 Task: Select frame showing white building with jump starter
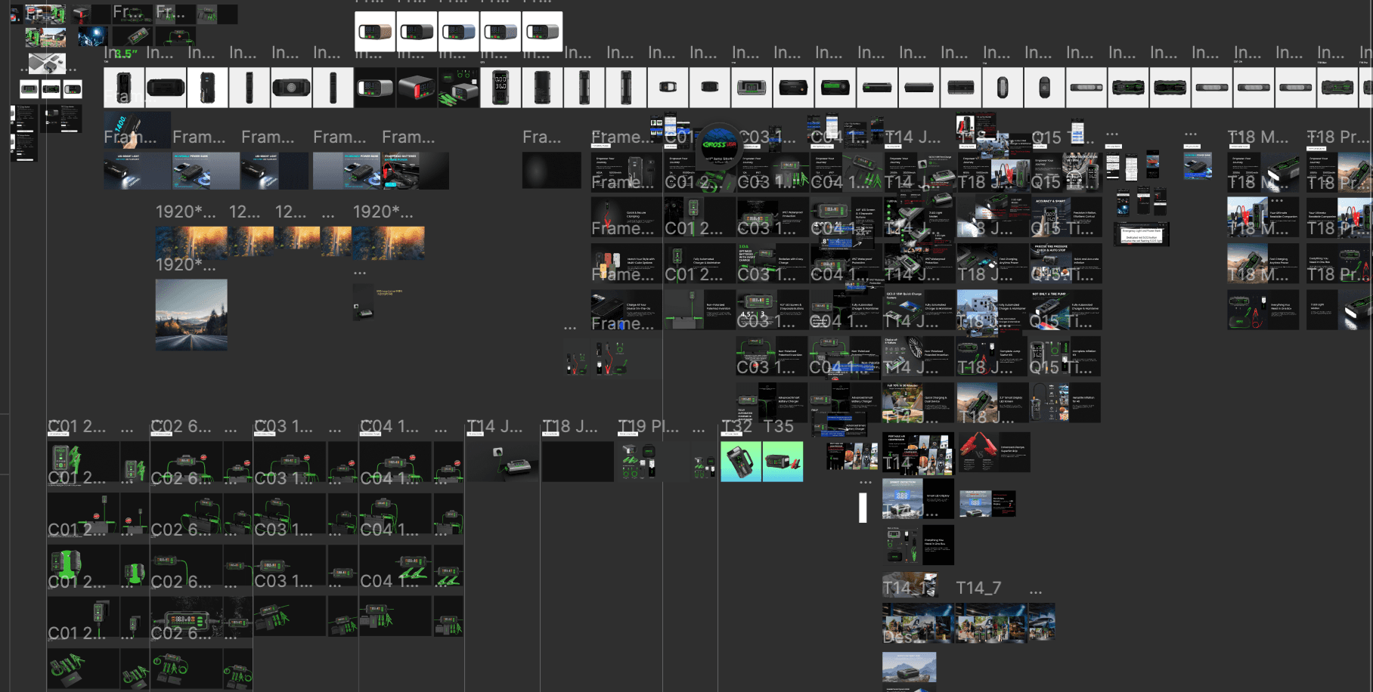tap(992, 310)
